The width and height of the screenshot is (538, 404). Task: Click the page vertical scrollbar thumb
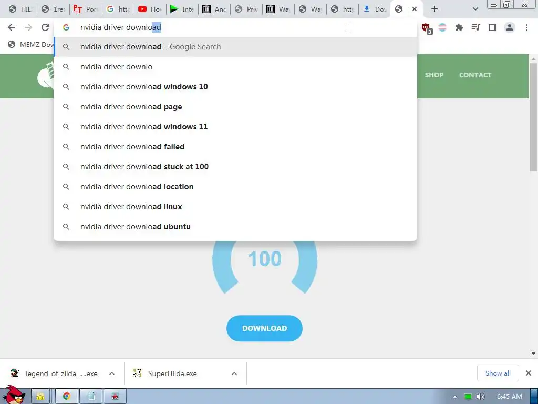tap(533, 117)
